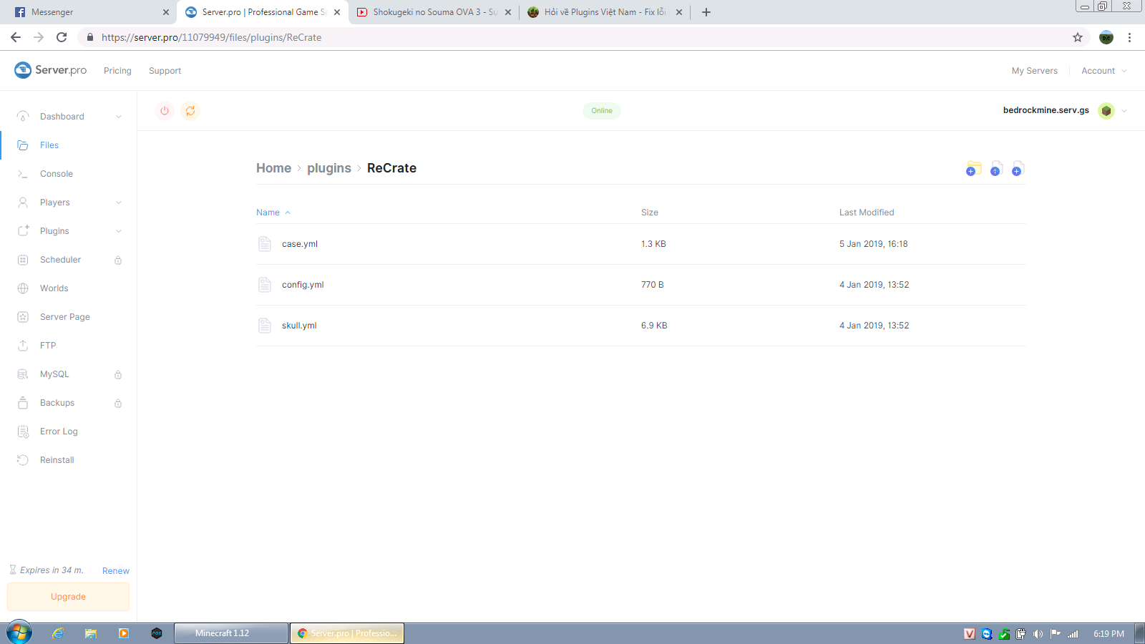The height and width of the screenshot is (644, 1145).
Task: Switch to the Hỏi về Plugins Việt Nam tab
Action: click(x=605, y=12)
